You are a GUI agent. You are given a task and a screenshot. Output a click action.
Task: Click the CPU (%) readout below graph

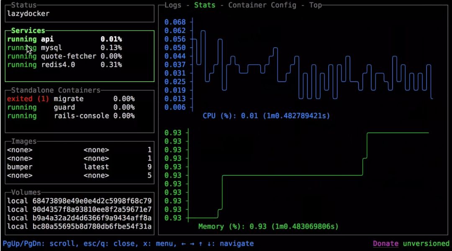click(266, 116)
